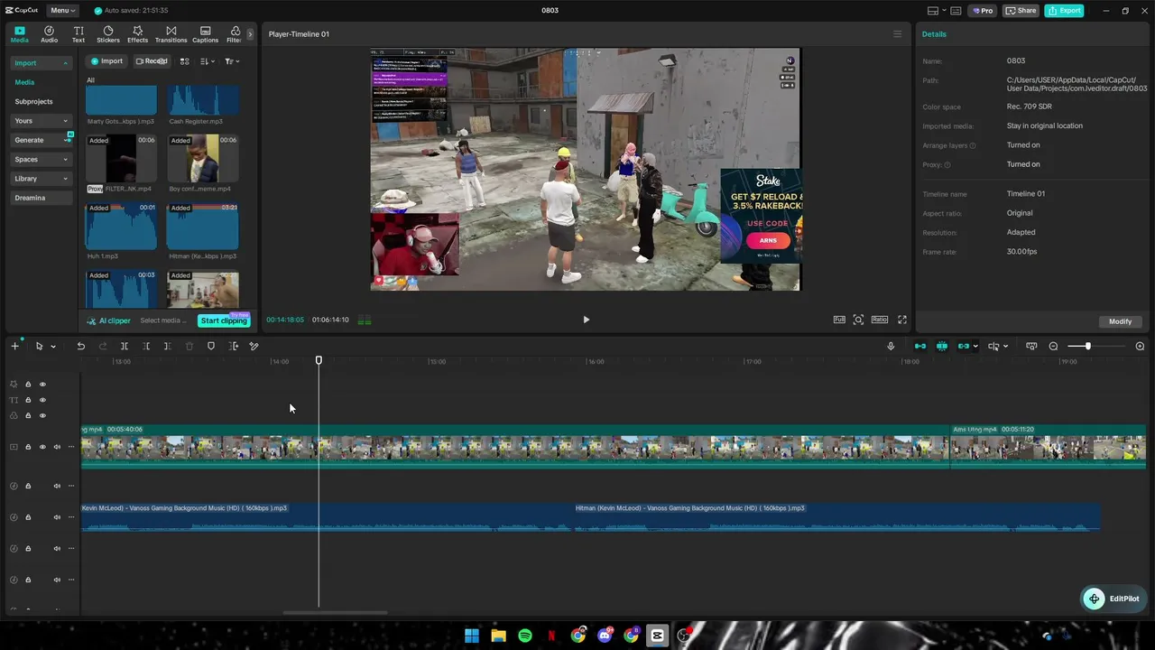Click the Pro upgrade button
1155x650 pixels.
pos(982,11)
